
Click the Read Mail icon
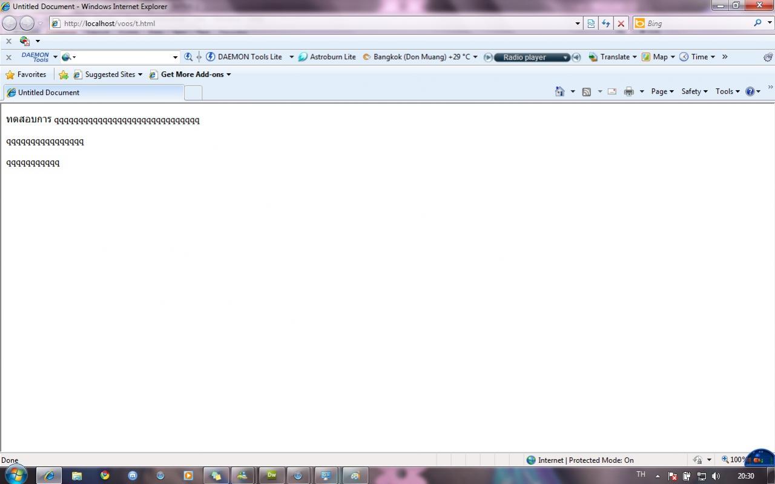[x=612, y=91]
